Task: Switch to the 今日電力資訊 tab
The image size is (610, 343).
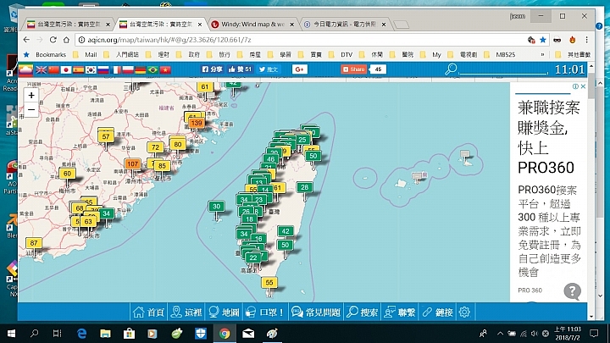Action: coord(344,24)
